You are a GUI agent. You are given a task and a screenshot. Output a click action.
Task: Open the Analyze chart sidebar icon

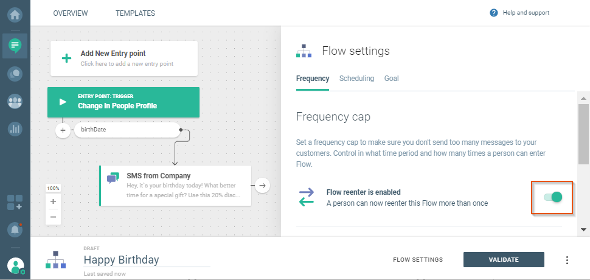coord(15,129)
